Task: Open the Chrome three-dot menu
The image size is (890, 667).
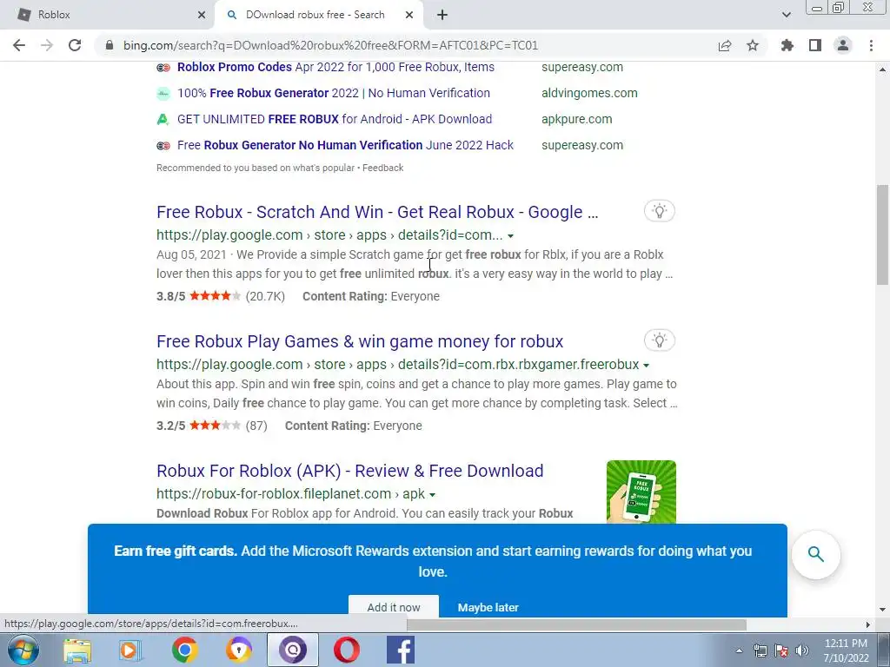Action: (871, 45)
